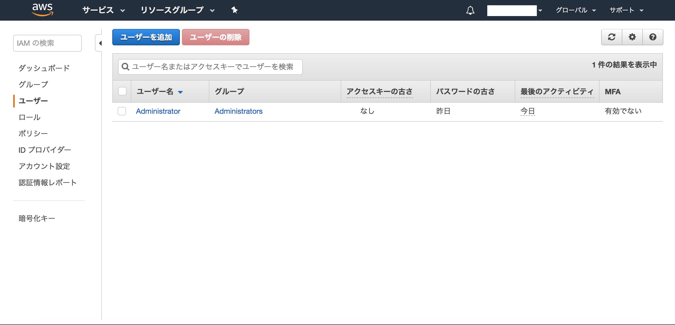This screenshot has height=325, width=675.
Task: Click the AWS logo home icon
Action: click(42, 10)
